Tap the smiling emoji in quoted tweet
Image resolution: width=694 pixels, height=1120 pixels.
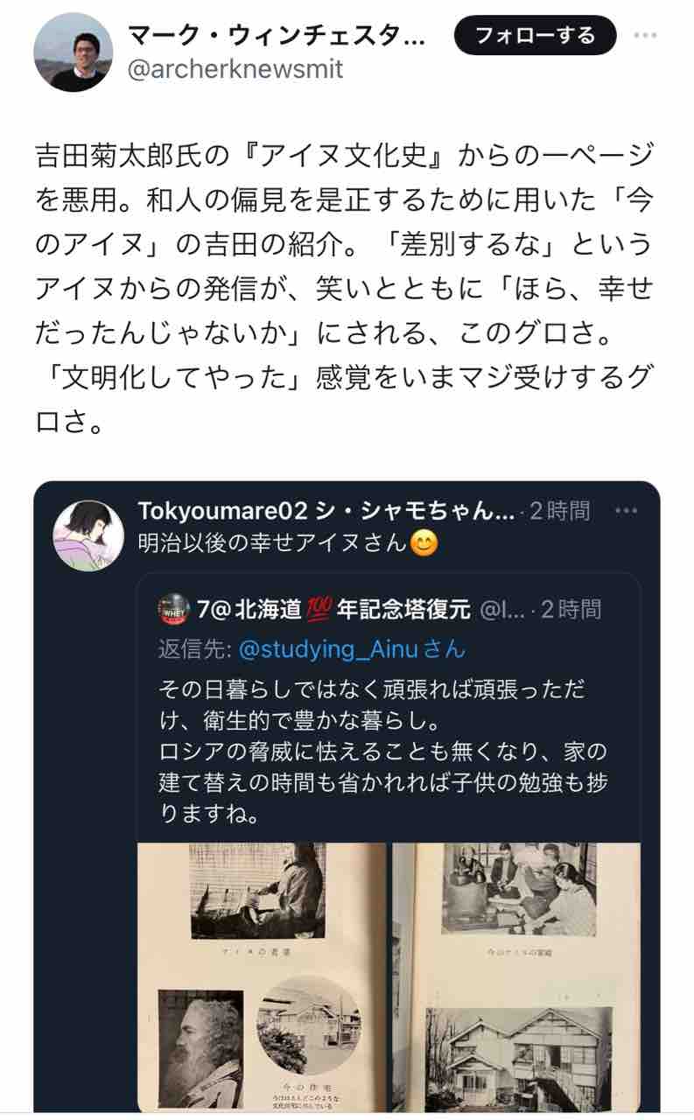coord(424,544)
